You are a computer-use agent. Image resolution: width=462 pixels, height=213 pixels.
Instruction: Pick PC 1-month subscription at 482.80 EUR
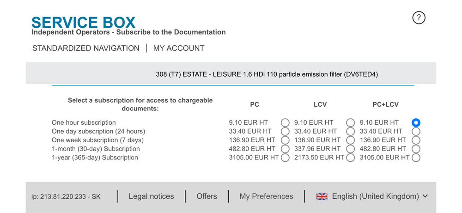(x=285, y=149)
